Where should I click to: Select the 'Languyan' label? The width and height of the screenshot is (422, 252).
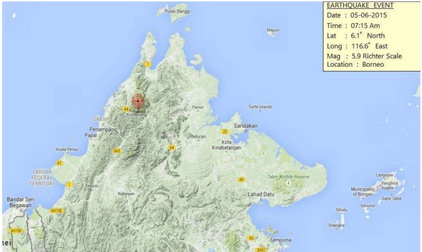384,175
